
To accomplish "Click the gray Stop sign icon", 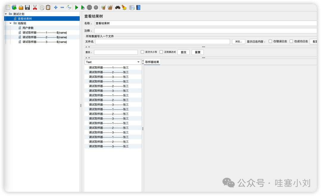I will (x=89, y=7).
